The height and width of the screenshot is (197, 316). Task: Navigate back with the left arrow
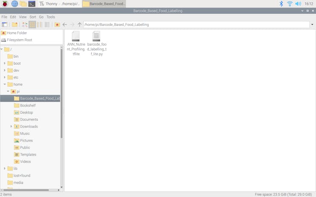coord(64,25)
